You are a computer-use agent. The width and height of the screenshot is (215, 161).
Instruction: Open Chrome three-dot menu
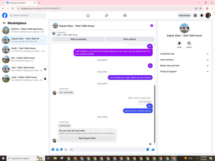pos(212,9)
